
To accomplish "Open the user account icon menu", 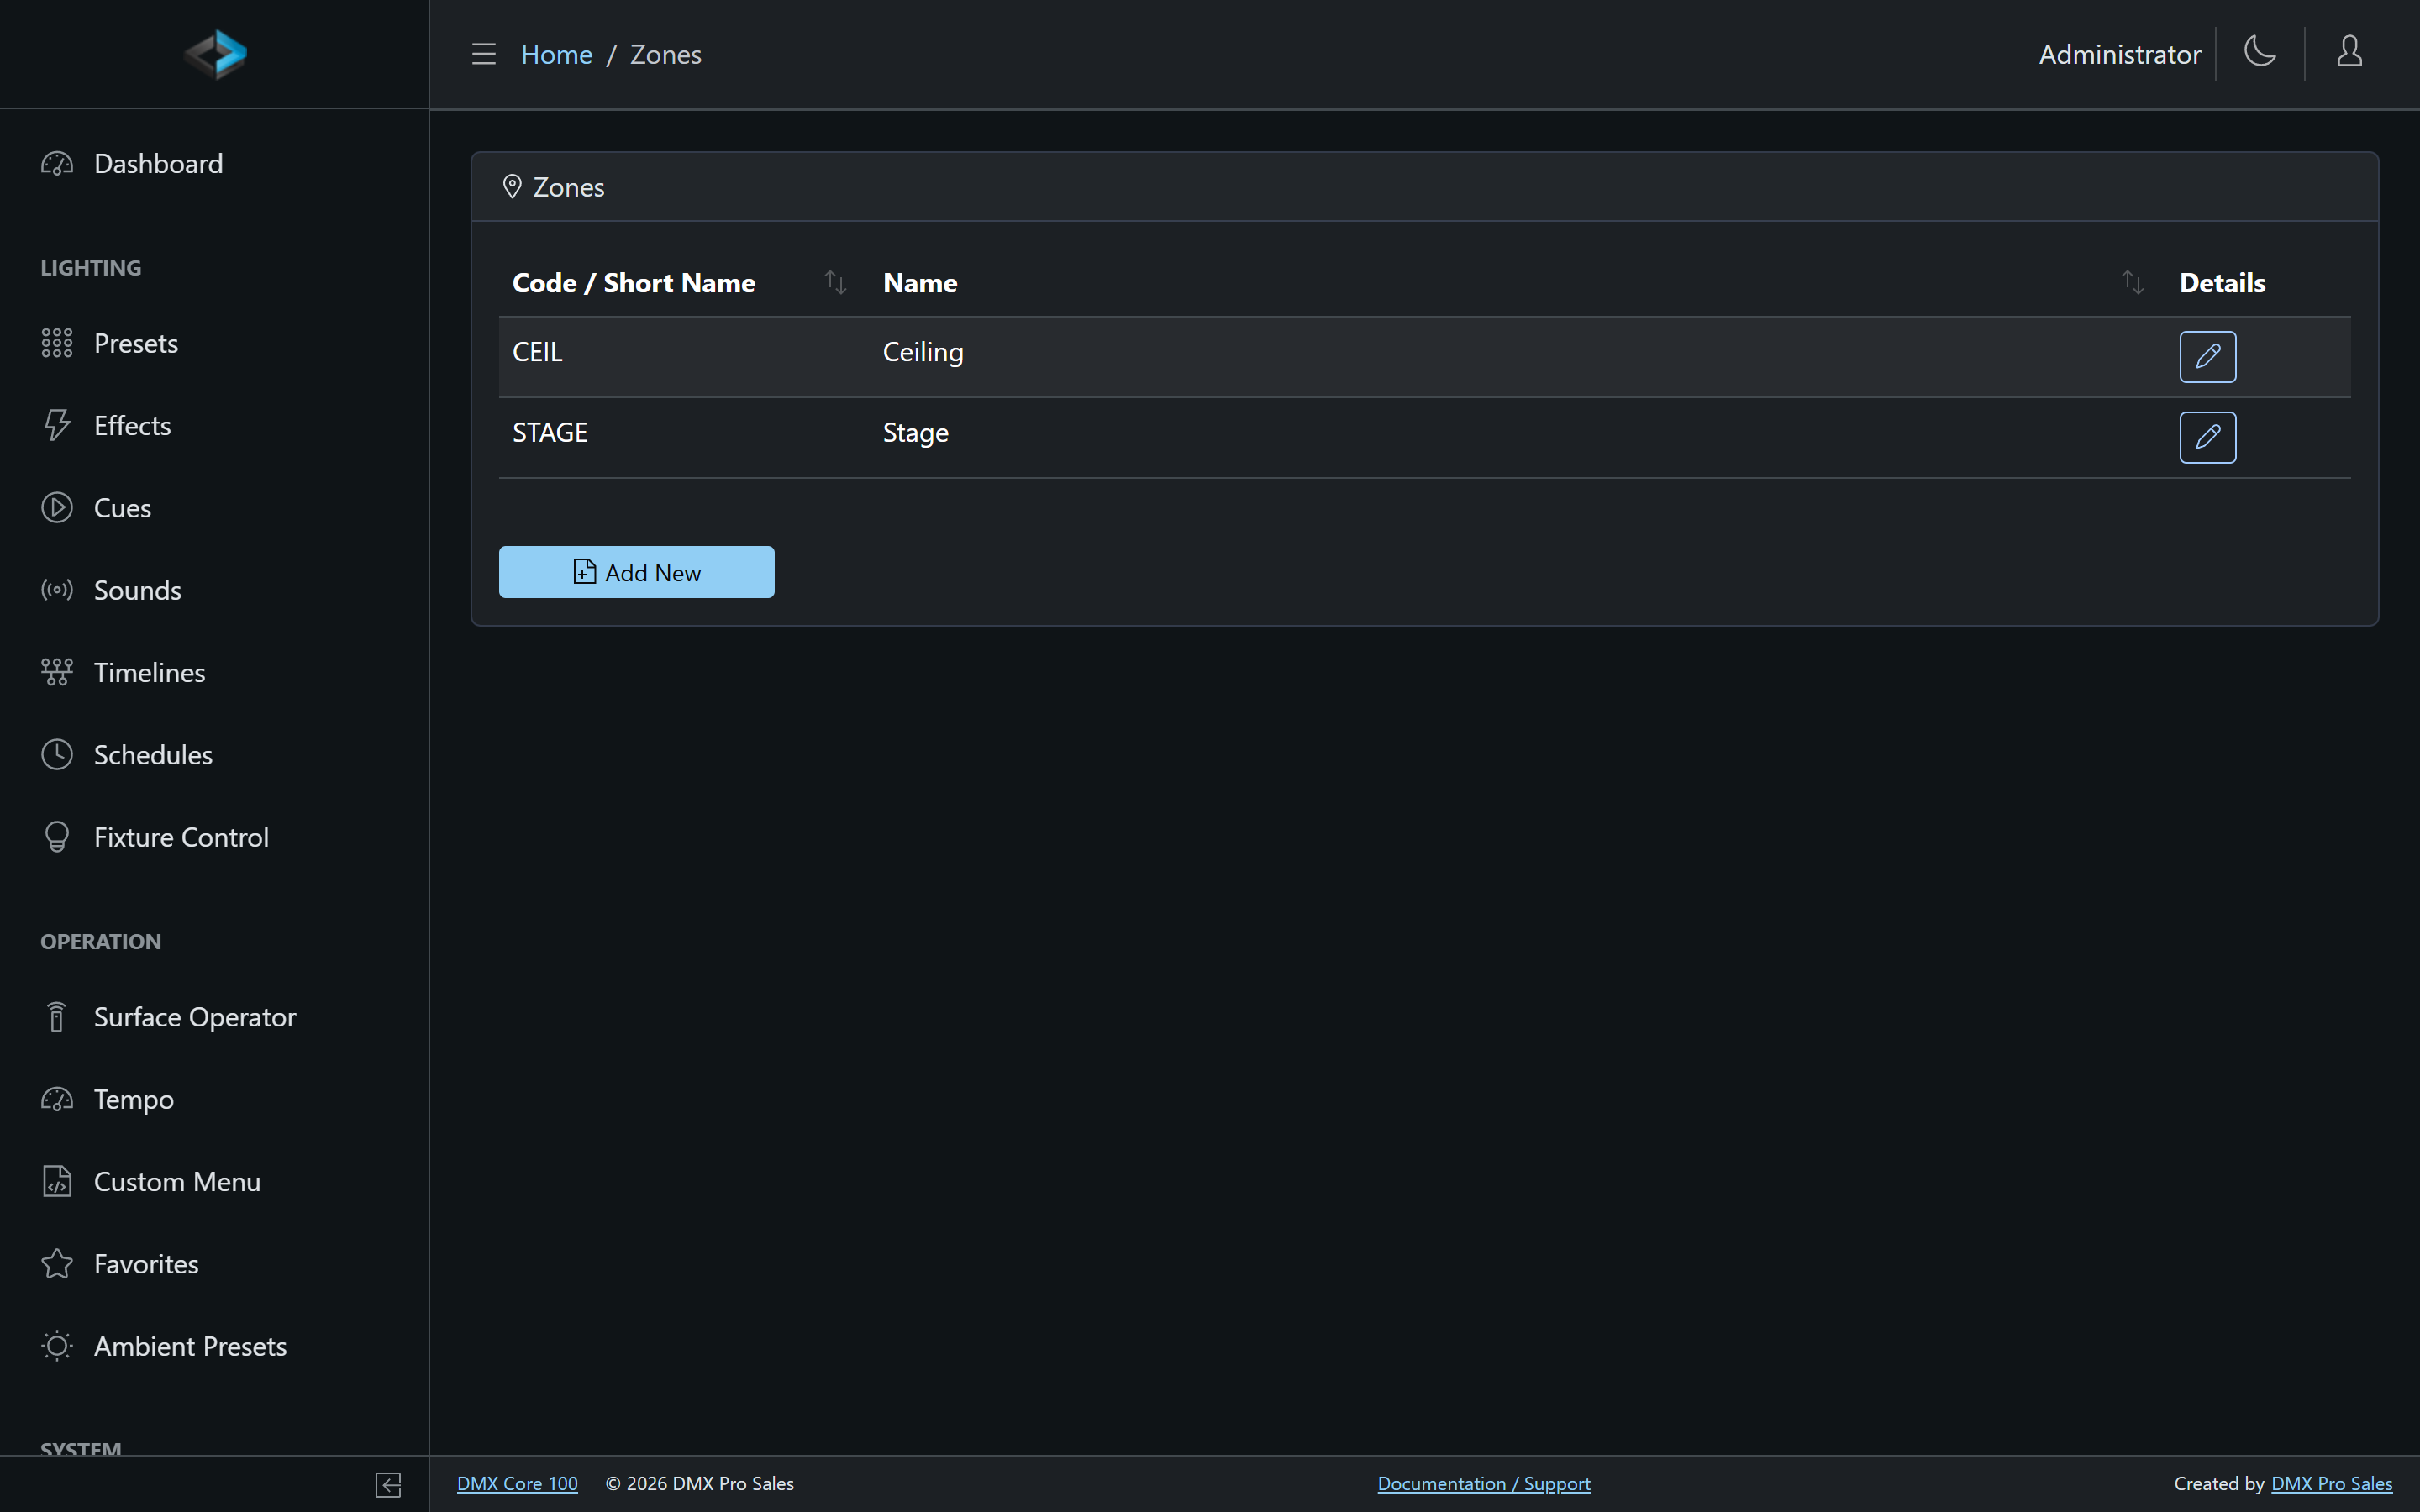I will [2349, 51].
